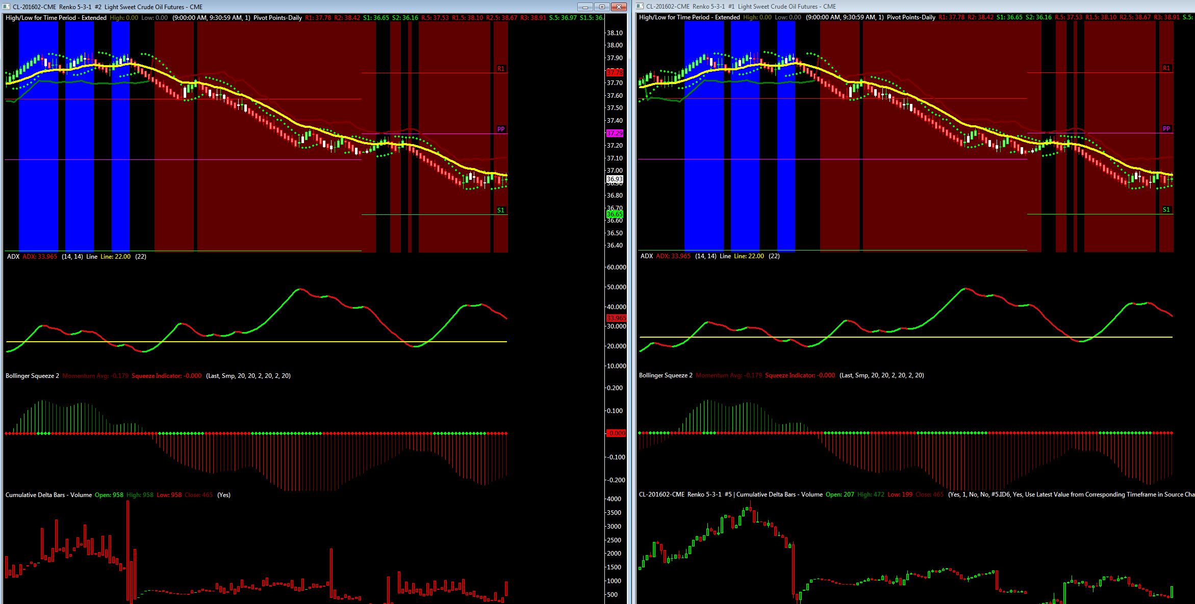Click the red 33.965 ADX scale marker
This screenshot has width=1195, height=604.
(616, 318)
